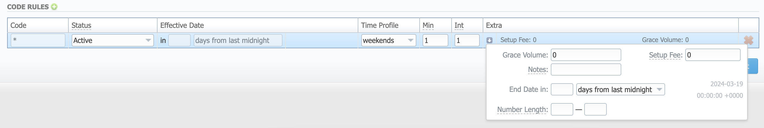Image resolution: width=764 pixels, height=128 pixels.
Task: Click the second Number Length field
Action: tap(595, 109)
